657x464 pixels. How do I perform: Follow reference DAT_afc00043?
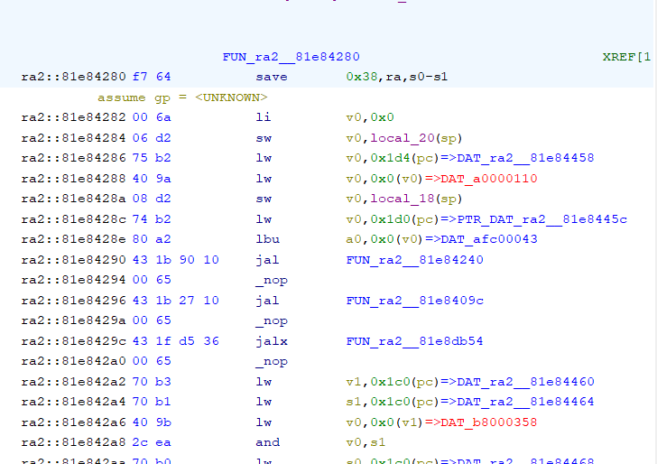489,239
